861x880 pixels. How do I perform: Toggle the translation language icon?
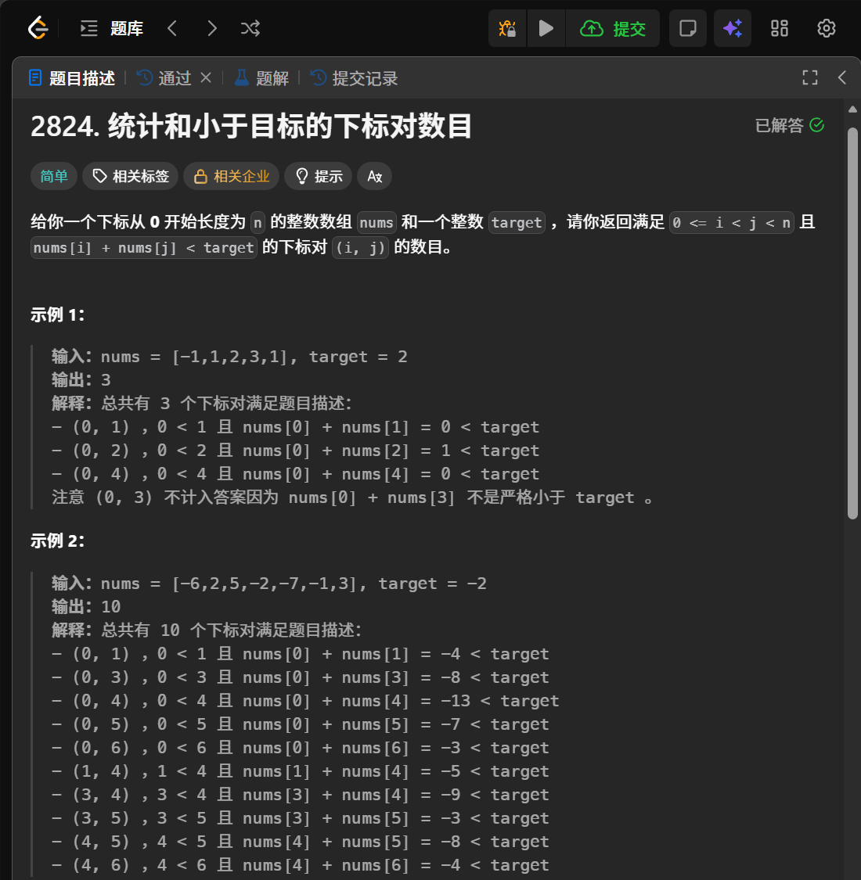pos(375,176)
